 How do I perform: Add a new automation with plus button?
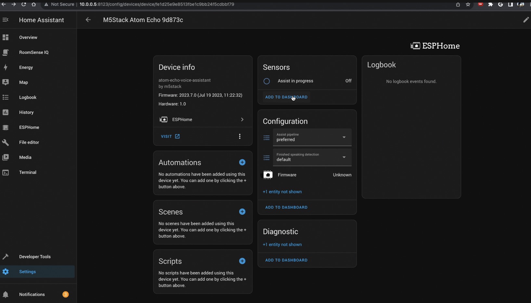point(242,162)
